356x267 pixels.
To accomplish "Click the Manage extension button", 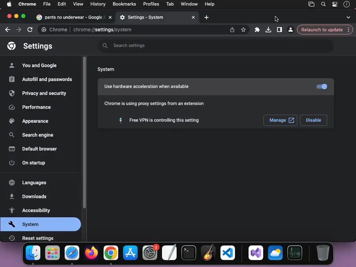I will coord(280,120).
